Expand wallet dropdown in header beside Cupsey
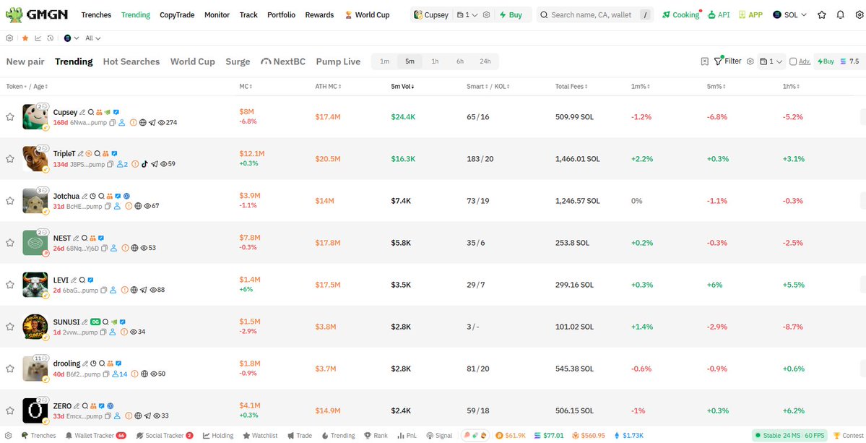This screenshot has height=443, width=866. [467, 15]
